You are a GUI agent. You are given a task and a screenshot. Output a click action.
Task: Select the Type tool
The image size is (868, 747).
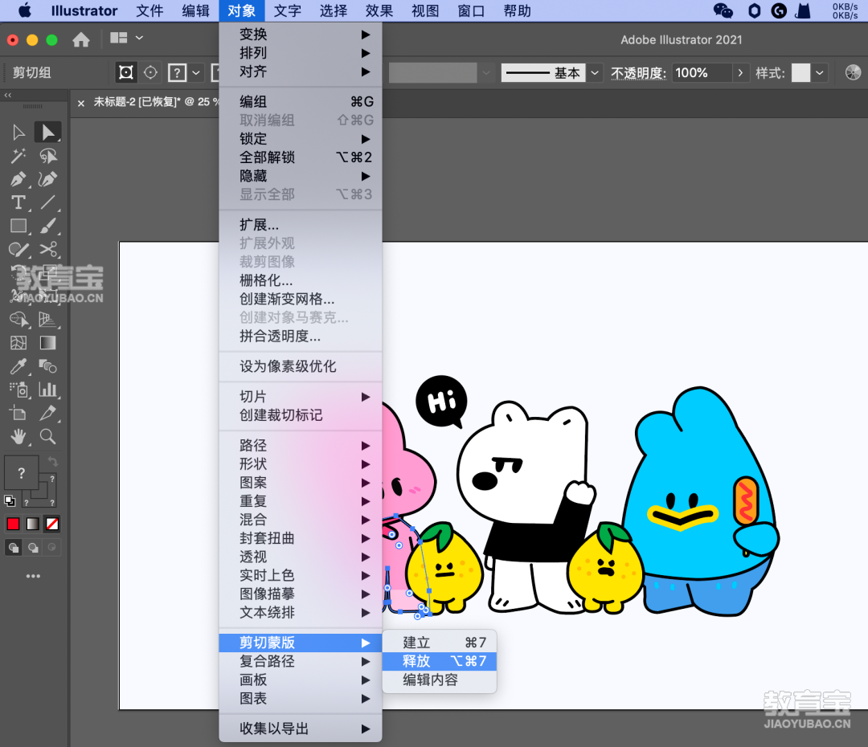click(18, 202)
